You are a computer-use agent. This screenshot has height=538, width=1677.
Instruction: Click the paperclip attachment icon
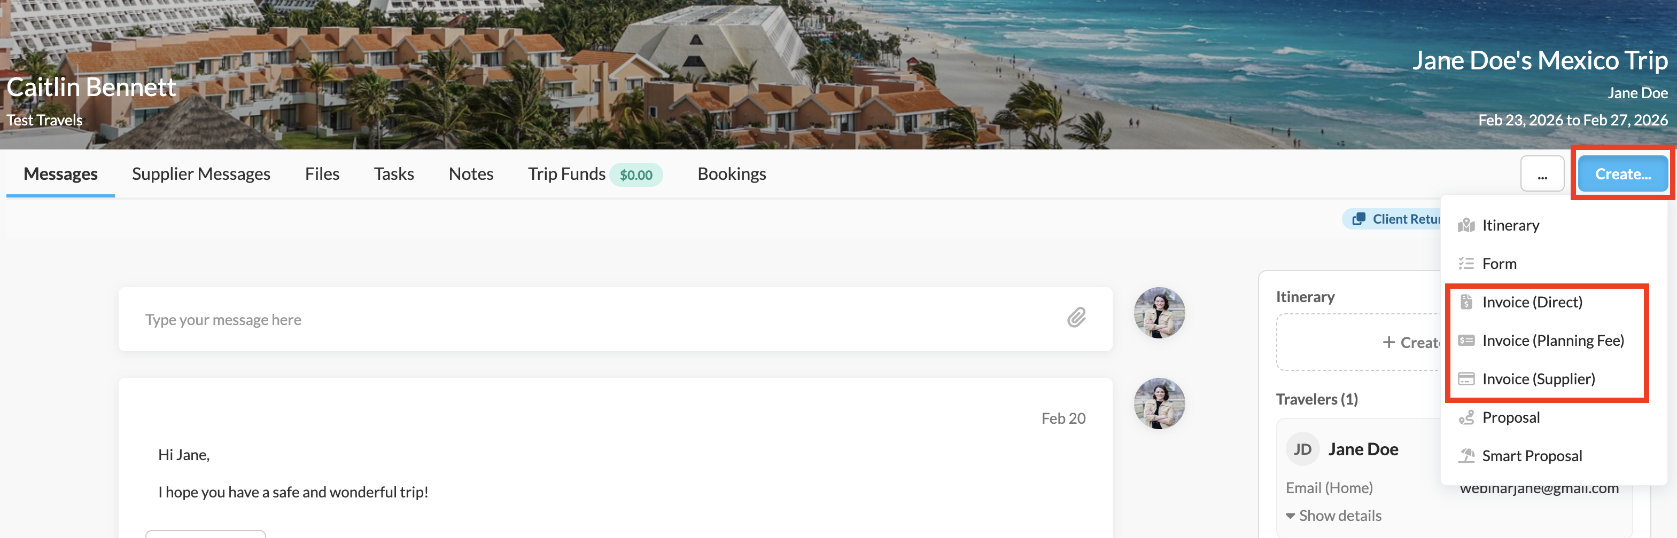tap(1076, 318)
